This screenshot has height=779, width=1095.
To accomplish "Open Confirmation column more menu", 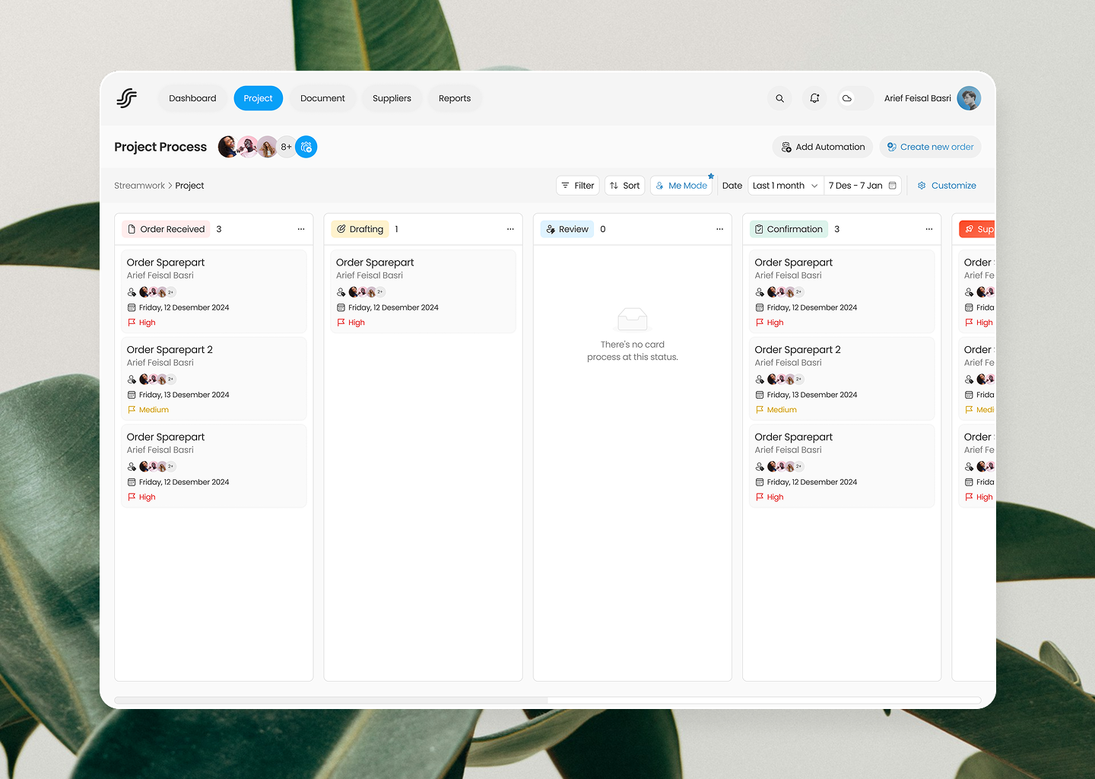I will (928, 229).
